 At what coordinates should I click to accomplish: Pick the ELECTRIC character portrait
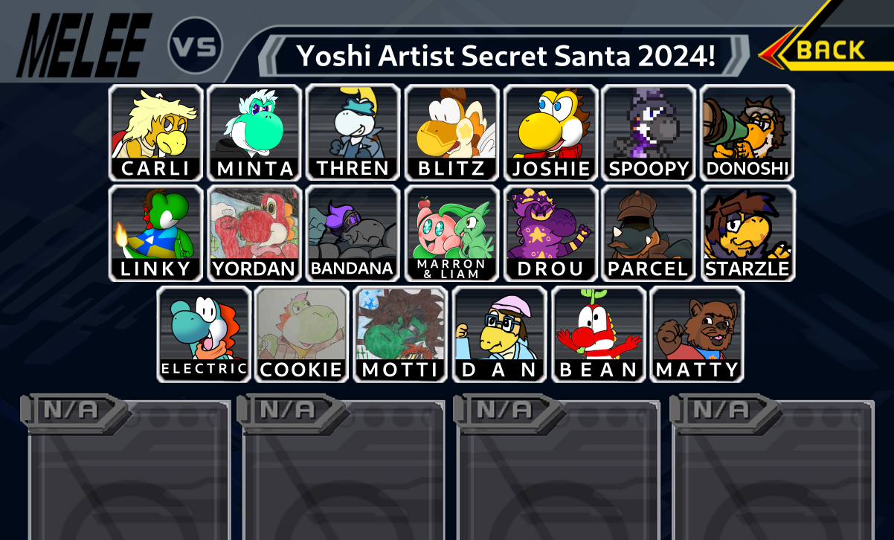point(204,334)
